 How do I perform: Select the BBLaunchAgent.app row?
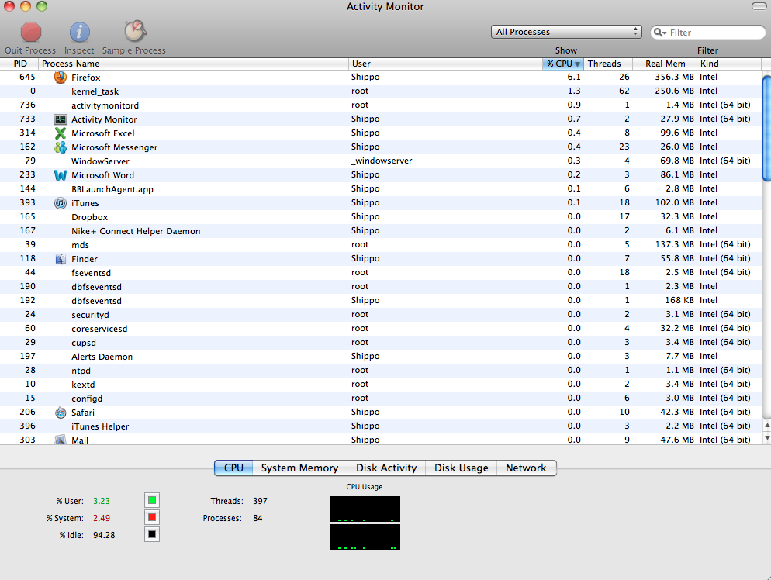[x=381, y=188]
